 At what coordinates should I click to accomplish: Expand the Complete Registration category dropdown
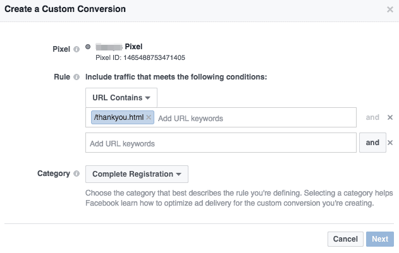click(137, 174)
